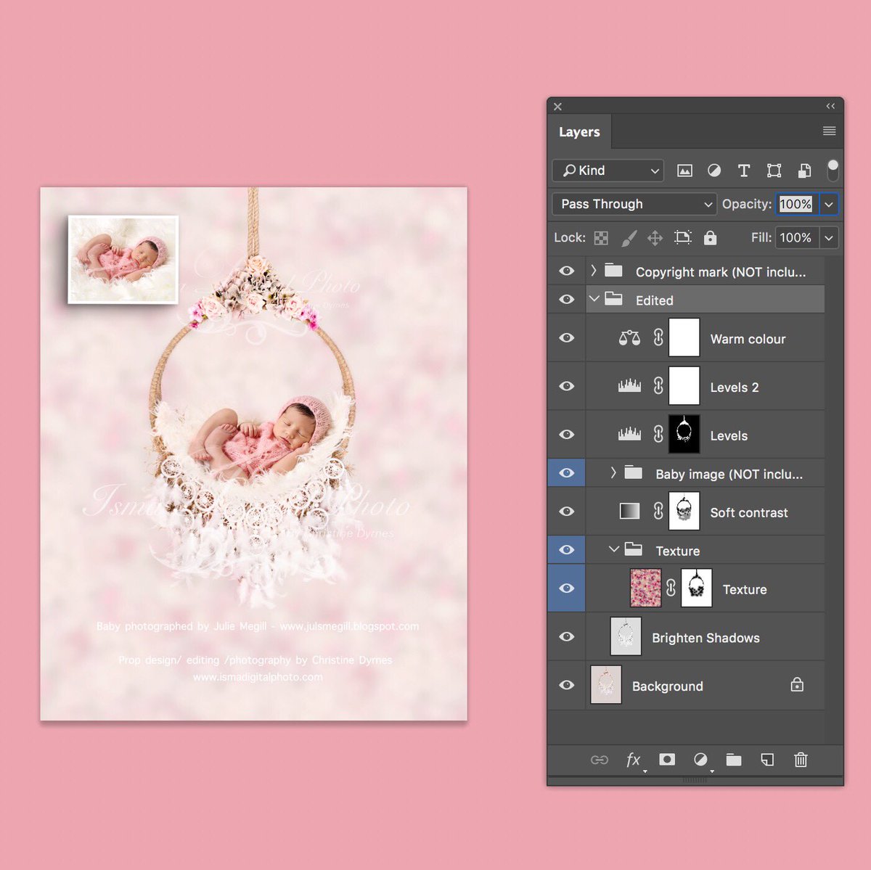The height and width of the screenshot is (870, 871).
Task: Collapse the Texture group
Action: (x=614, y=550)
